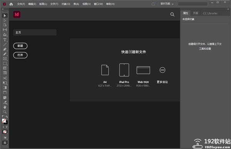
Task: Select the Hand tool
Action: (5, 107)
